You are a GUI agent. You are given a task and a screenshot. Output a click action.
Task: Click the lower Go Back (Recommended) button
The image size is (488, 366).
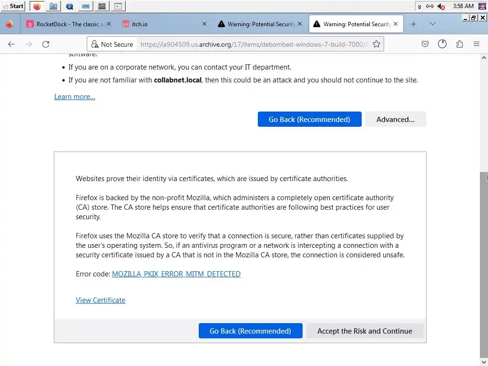point(251,331)
